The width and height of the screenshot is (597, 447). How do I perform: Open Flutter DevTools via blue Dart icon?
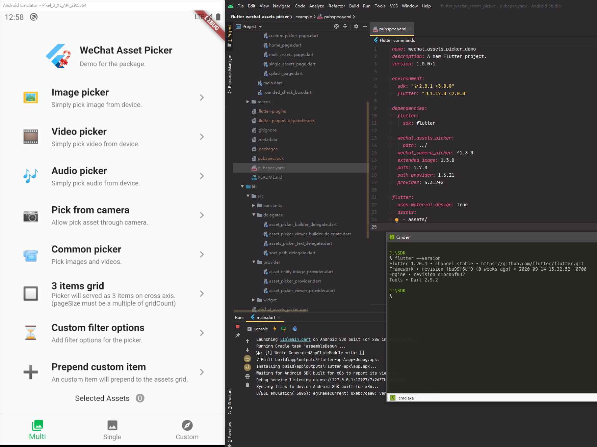click(295, 329)
